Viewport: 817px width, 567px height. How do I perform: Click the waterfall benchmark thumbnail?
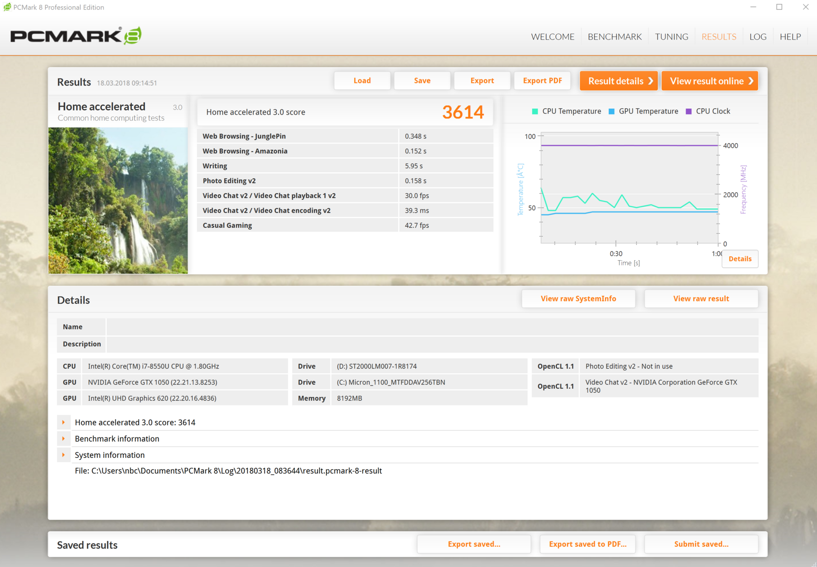click(x=118, y=200)
